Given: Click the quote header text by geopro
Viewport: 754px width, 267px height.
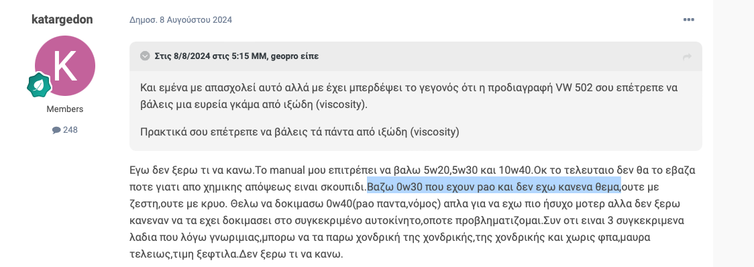Looking at the screenshot, I should pos(237,56).
